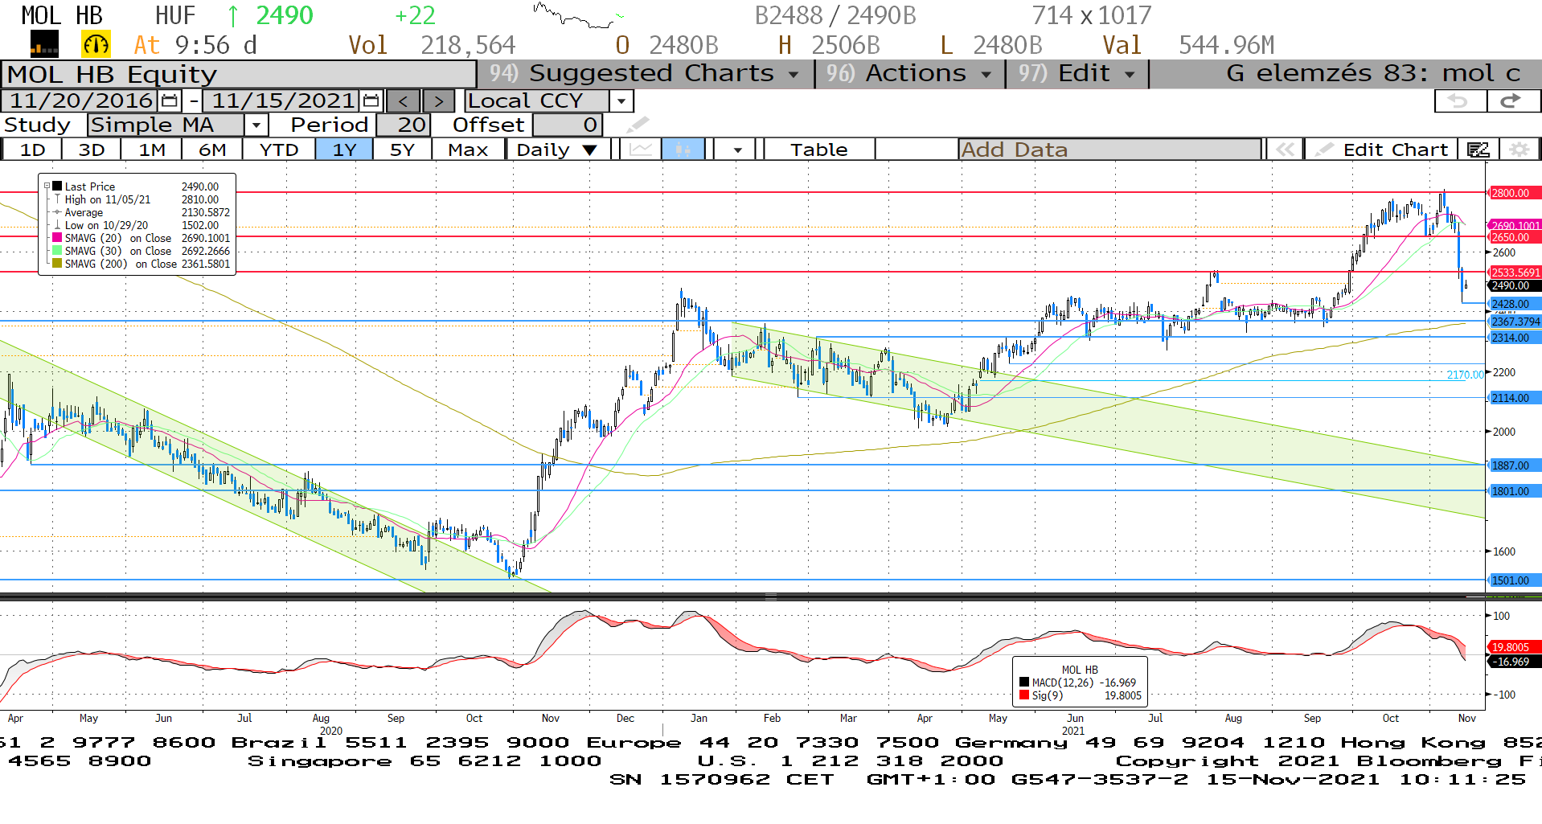Select the candlestick chart type icon
The width and height of the screenshot is (1542, 824).
pos(683,150)
